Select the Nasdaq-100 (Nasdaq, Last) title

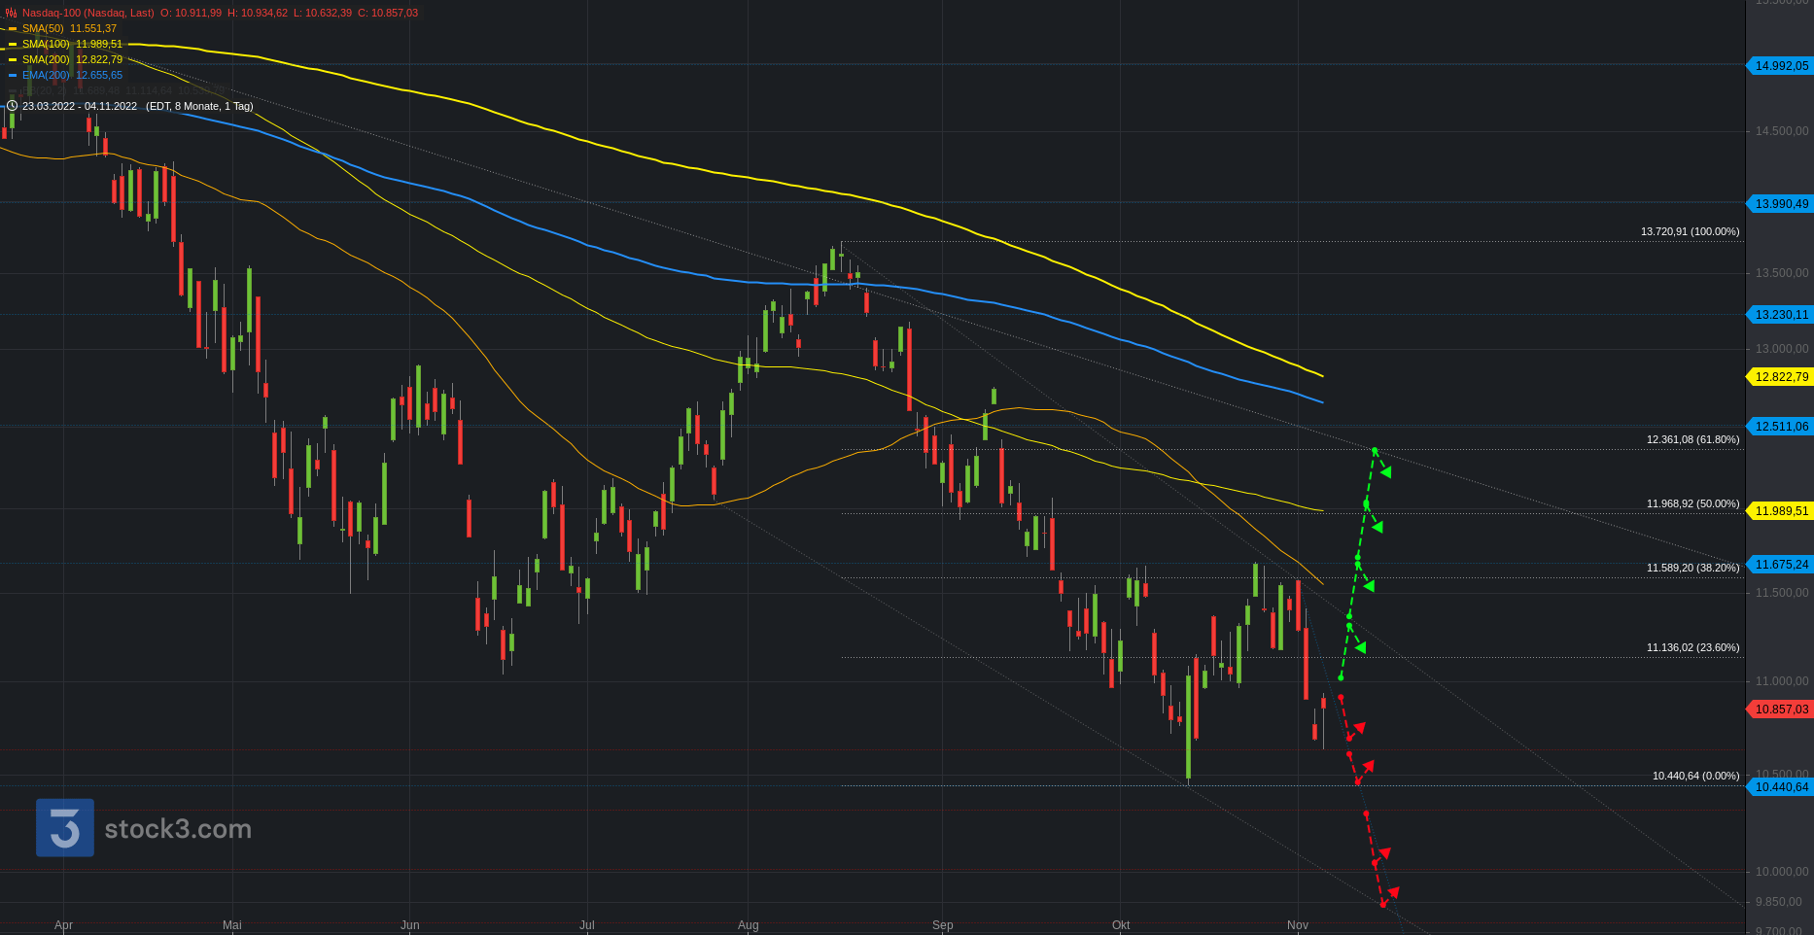pyautogui.click(x=87, y=13)
